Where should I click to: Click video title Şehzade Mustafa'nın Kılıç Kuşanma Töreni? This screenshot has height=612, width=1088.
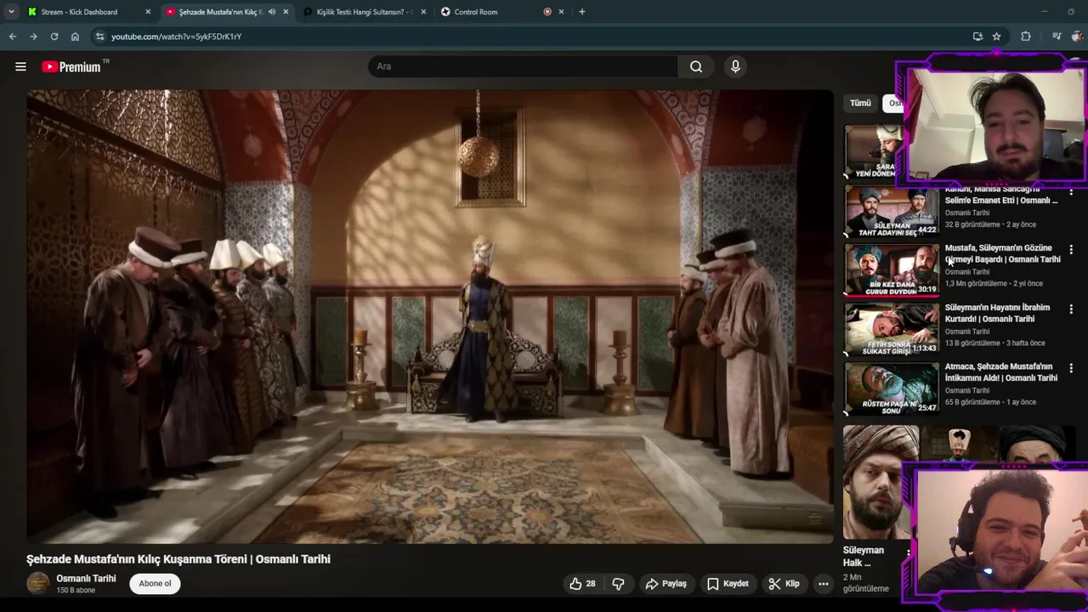click(178, 558)
